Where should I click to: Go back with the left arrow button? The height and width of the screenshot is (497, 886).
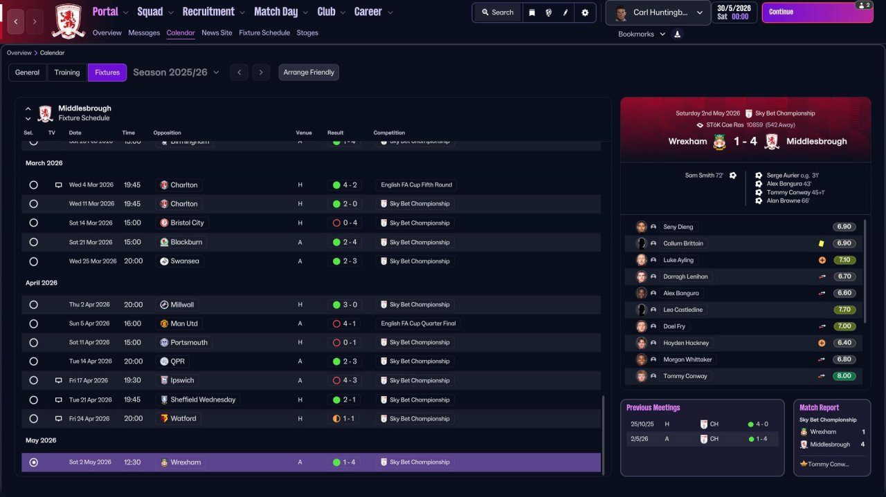tap(17, 21)
